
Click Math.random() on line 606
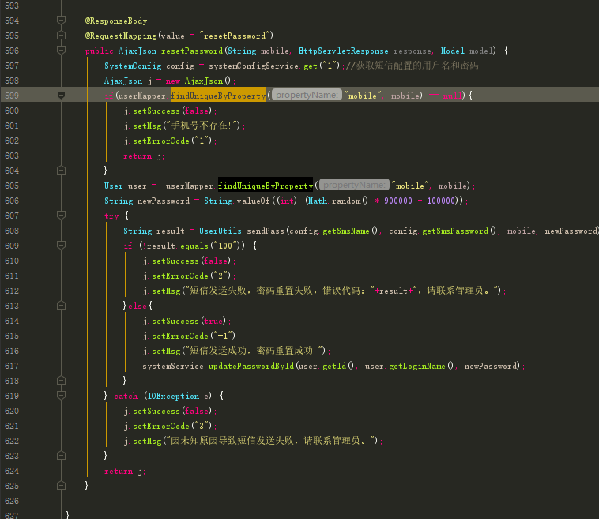[338, 201]
